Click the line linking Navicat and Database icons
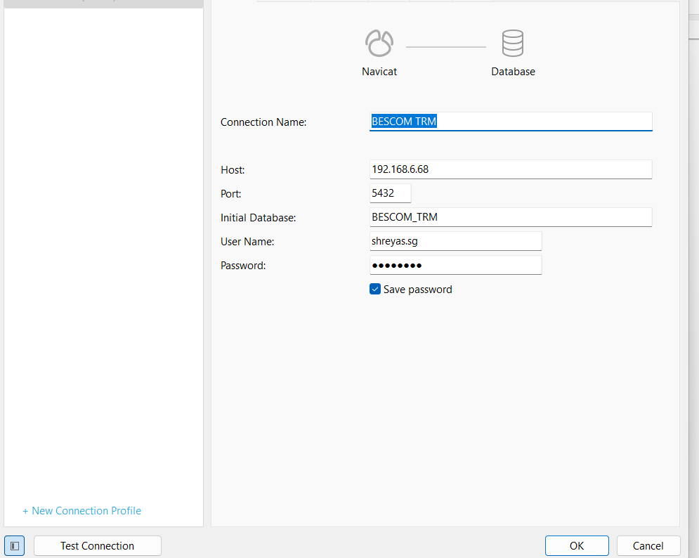 click(445, 47)
